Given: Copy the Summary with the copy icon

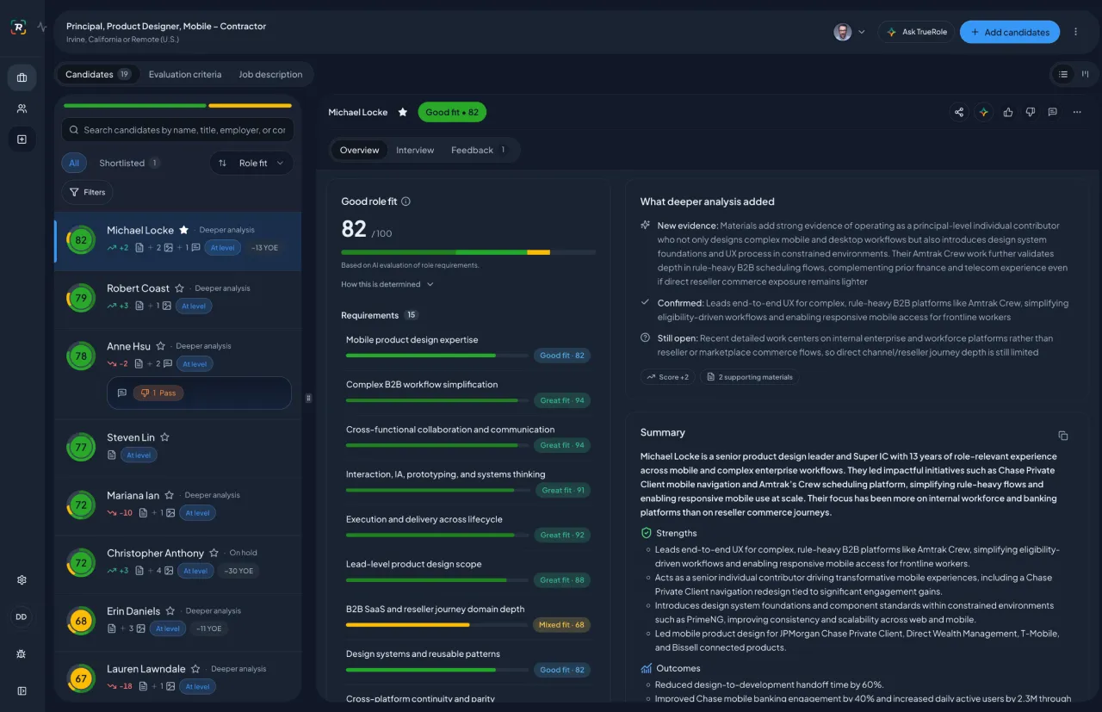Looking at the screenshot, I should pyautogui.click(x=1063, y=436).
